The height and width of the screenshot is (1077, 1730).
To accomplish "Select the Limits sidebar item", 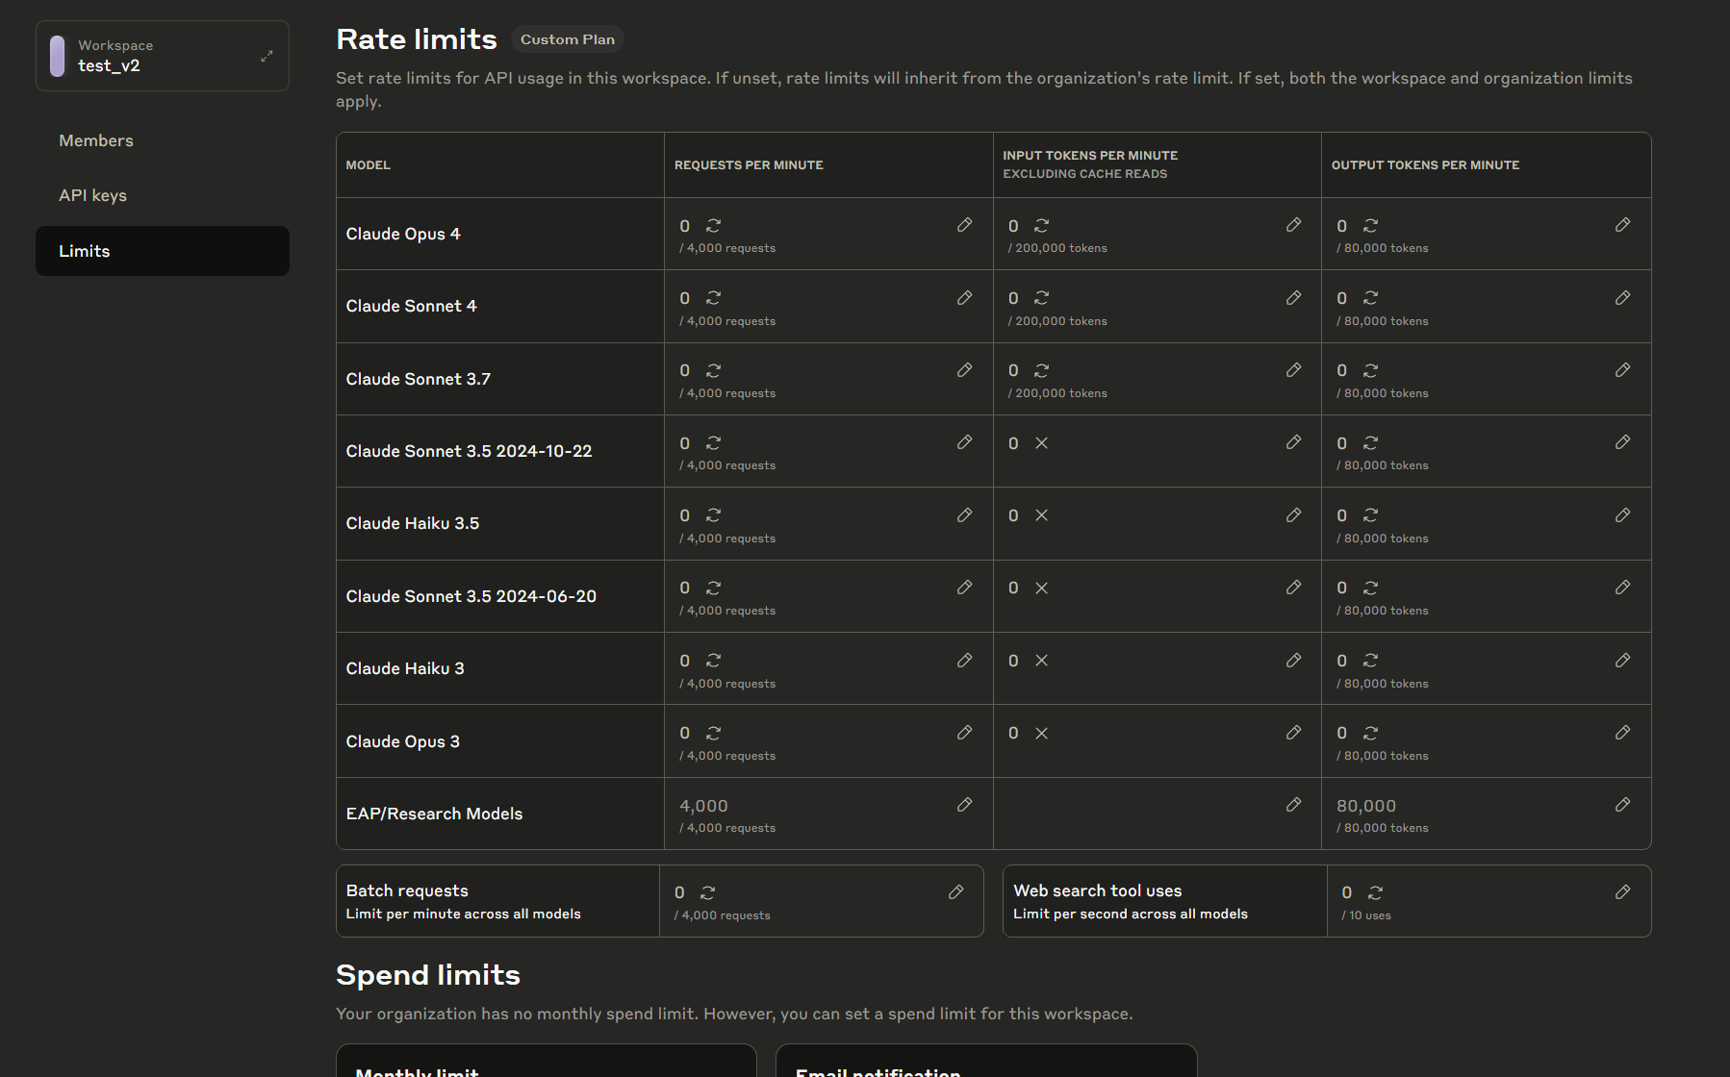I will (163, 251).
